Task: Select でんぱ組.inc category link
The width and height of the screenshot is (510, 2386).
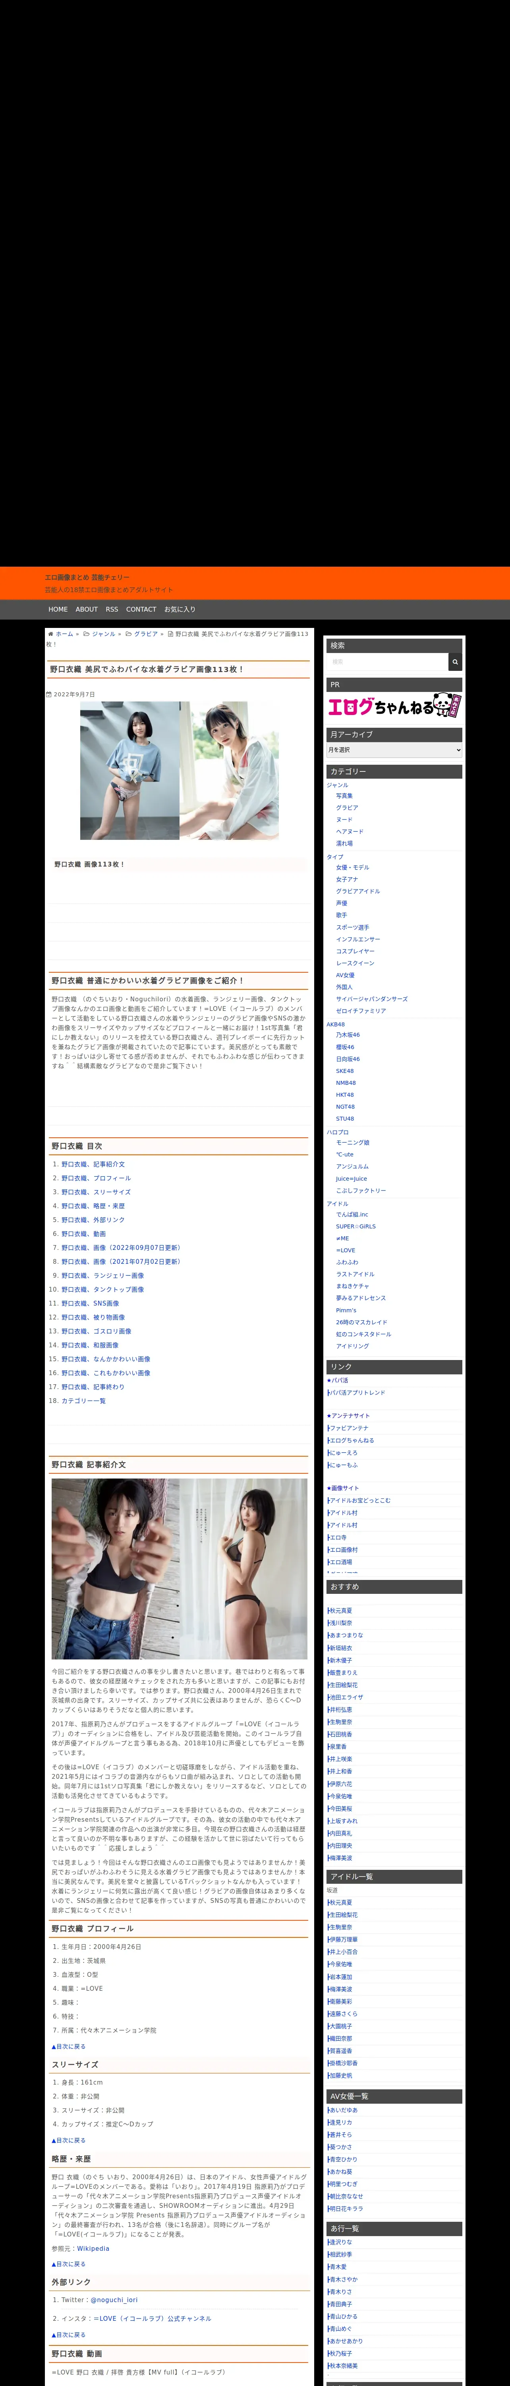Action: (x=353, y=1215)
